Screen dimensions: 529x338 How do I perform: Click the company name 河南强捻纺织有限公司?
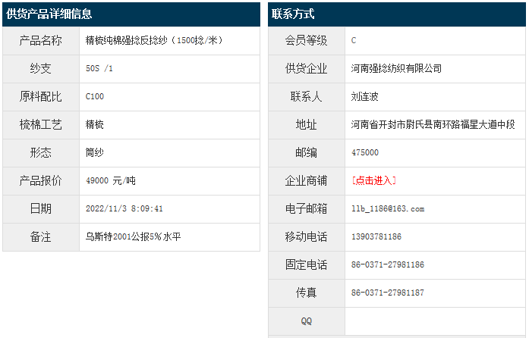click(x=396, y=68)
